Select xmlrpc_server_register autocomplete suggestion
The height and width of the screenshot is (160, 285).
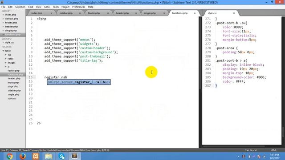tap(79, 82)
